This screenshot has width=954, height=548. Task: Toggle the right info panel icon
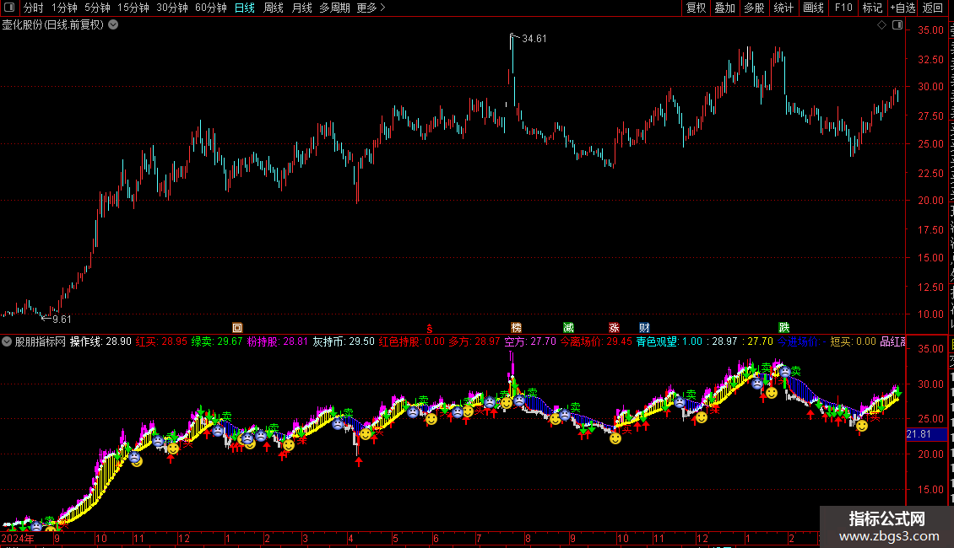click(897, 25)
